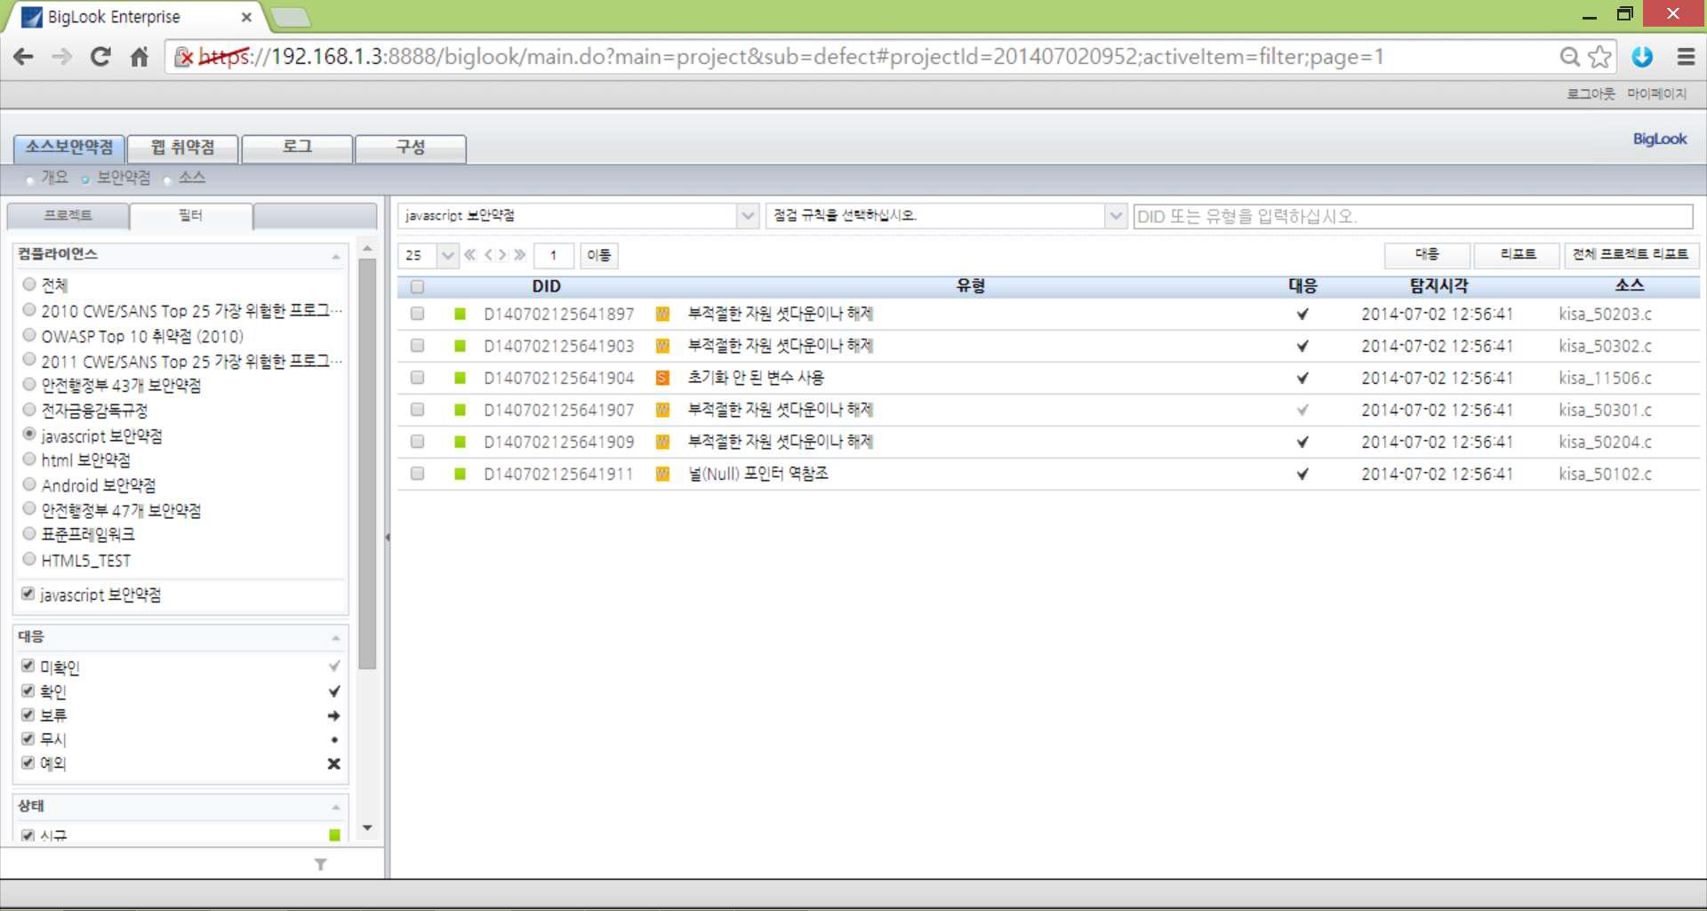Open the 로그 main tab
The image size is (1707, 911).
297,148
